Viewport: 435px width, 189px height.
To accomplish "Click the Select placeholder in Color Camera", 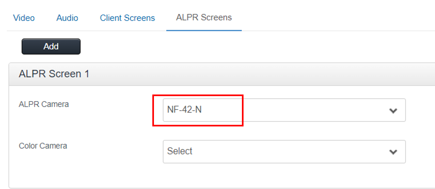I will tap(180, 151).
